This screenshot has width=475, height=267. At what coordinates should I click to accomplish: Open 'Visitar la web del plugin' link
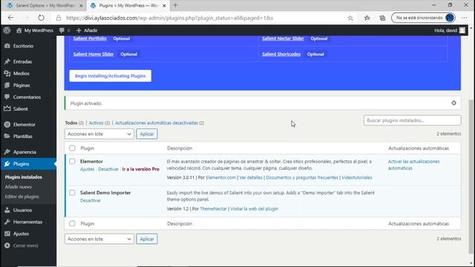point(254,209)
